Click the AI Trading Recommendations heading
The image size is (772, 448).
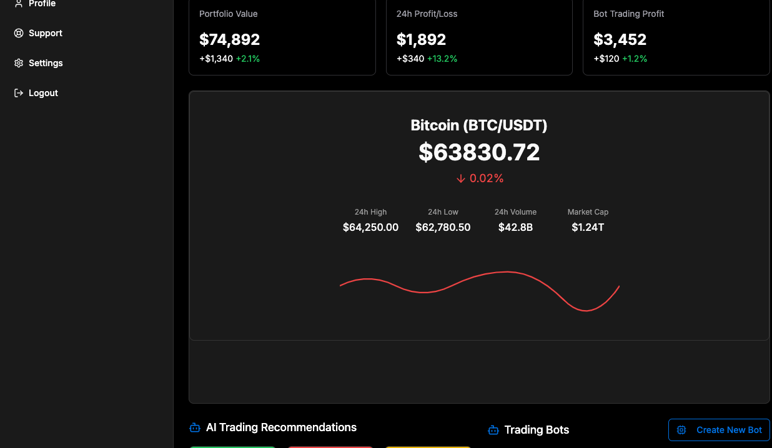(x=281, y=427)
